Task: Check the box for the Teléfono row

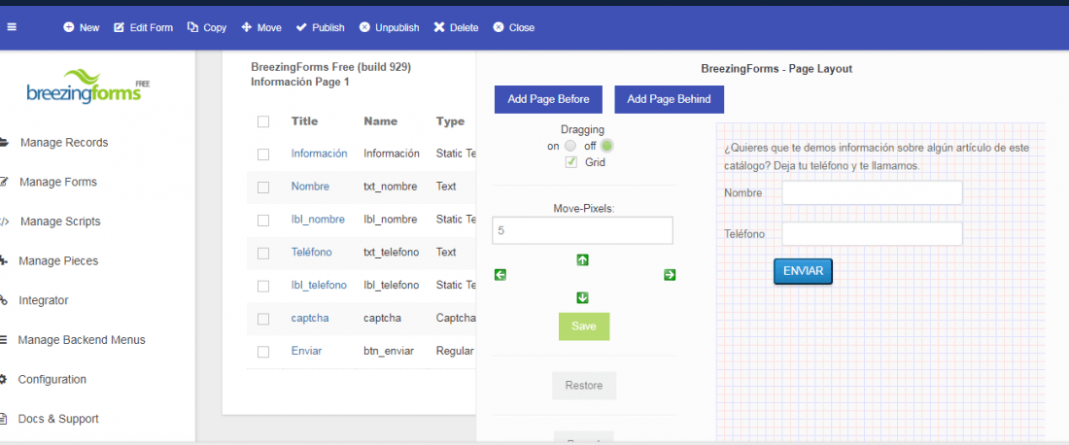Action: [263, 253]
